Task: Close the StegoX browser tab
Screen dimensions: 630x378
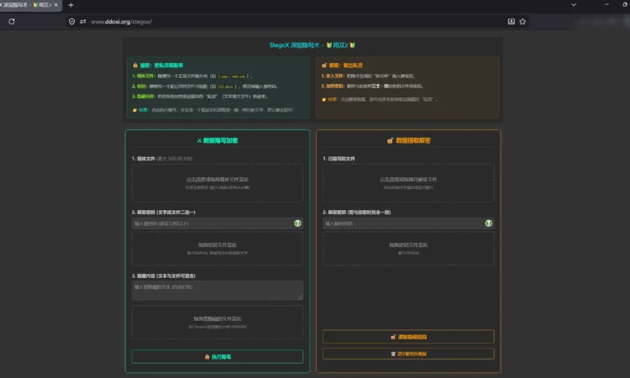Action: pos(55,5)
